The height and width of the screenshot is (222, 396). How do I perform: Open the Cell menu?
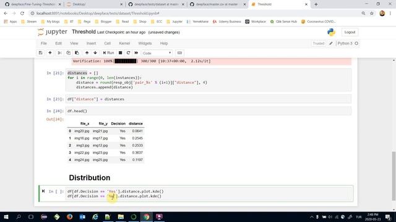point(107,43)
